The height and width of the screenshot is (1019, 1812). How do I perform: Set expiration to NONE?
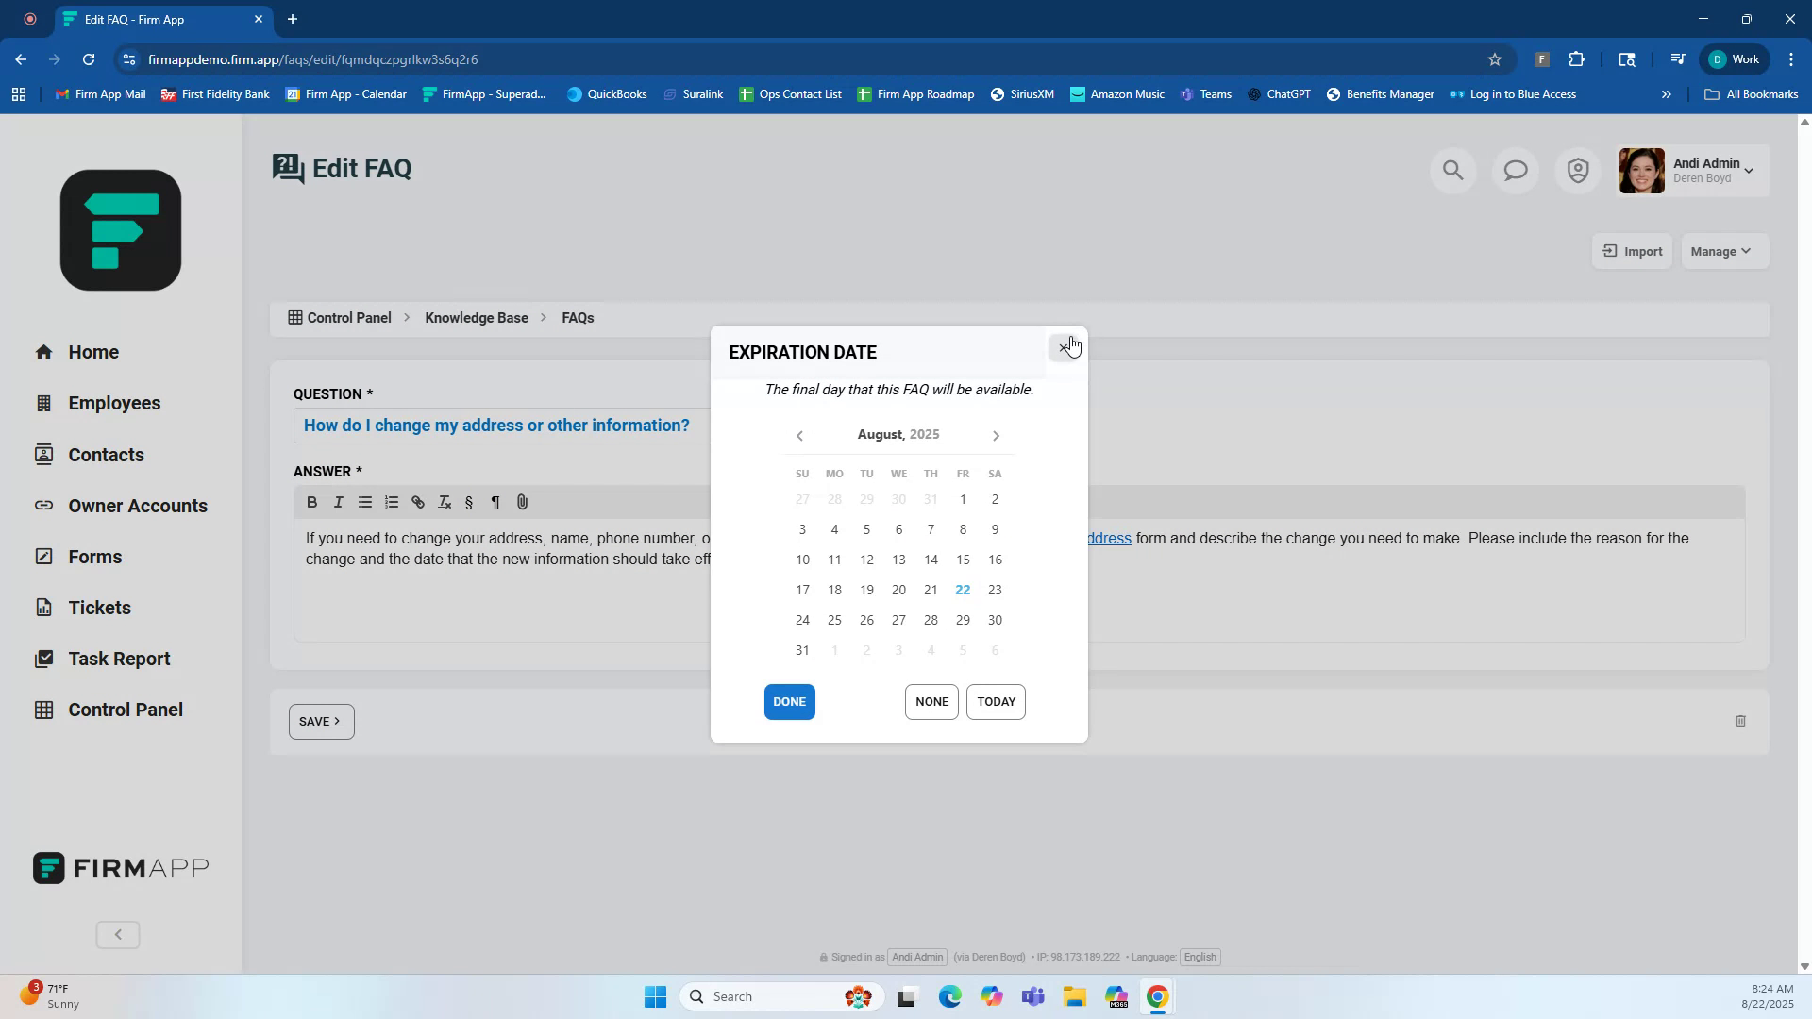click(x=931, y=702)
